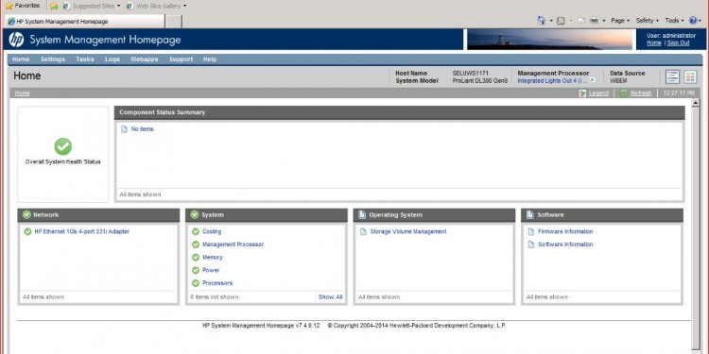The width and height of the screenshot is (709, 354).
Task: Select the HP System Management Homepage tab
Action: click(x=85, y=21)
